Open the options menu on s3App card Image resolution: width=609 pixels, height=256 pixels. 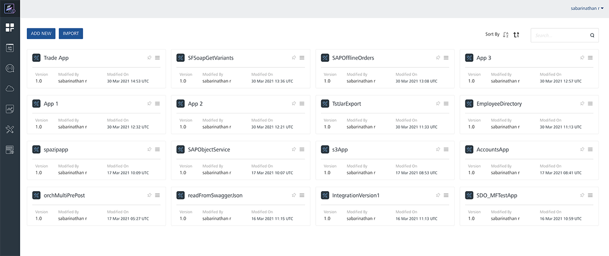(x=446, y=150)
